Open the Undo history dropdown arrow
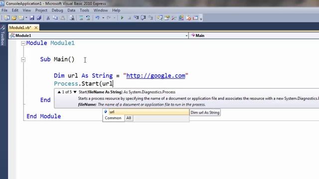 [x=103, y=18]
